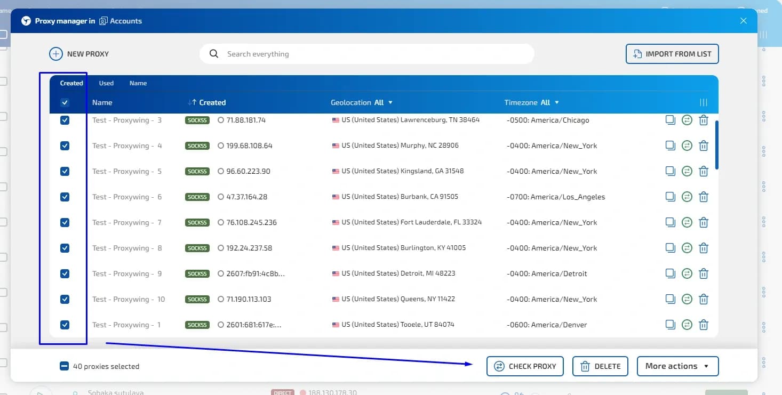Image resolution: width=782 pixels, height=395 pixels.
Task: Copy proxy details for Test - Proxywing - 3
Action: (x=671, y=120)
